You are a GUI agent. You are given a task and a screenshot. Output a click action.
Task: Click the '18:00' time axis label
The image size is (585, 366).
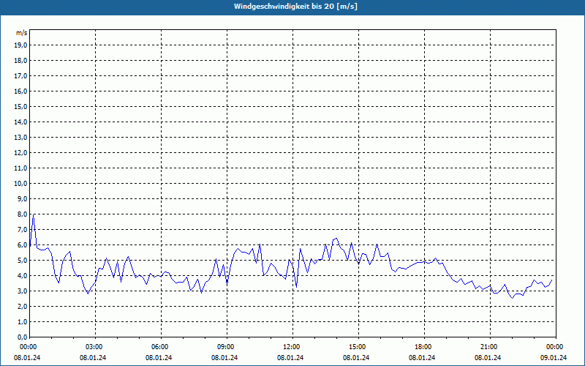coord(424,347)
